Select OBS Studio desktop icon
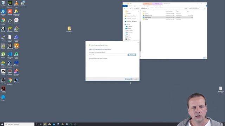The width and height of the screenshot is (225, 126). tap(3, 81)
